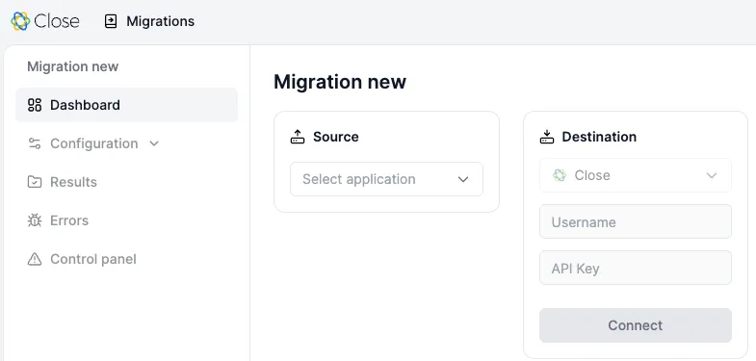Click the Dashboard grid icon

35,105
